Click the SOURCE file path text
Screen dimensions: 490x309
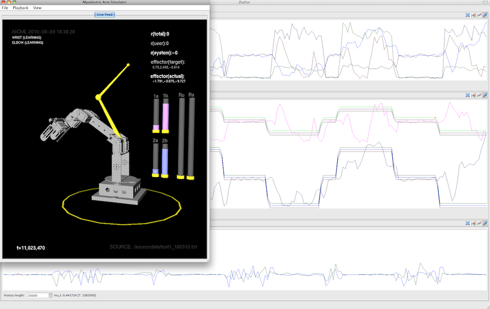pos(153,247)
